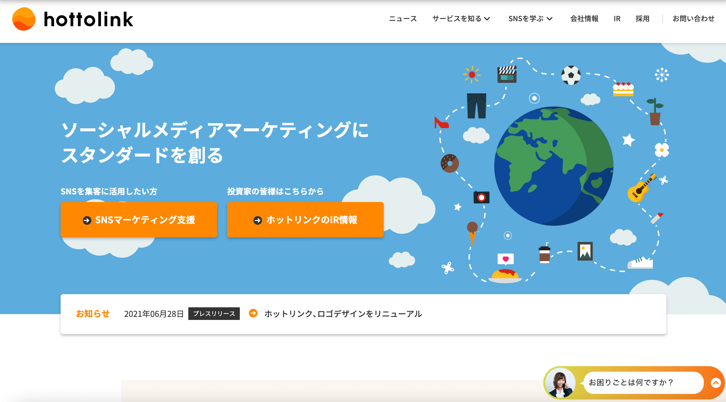The height and width of the screenshot is (402, 726).
Task: Go to 会社情報 in navigation
Action: click(584, 19)
